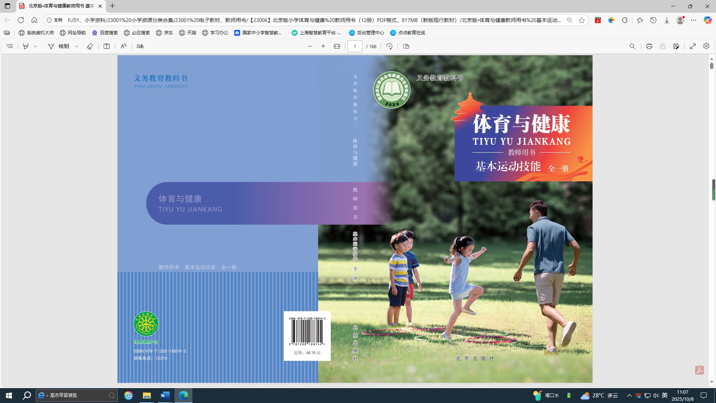Viewport: 716px width, 403px height.
Task: Zoom out with the minus button
Action: (x=310, y=46)
